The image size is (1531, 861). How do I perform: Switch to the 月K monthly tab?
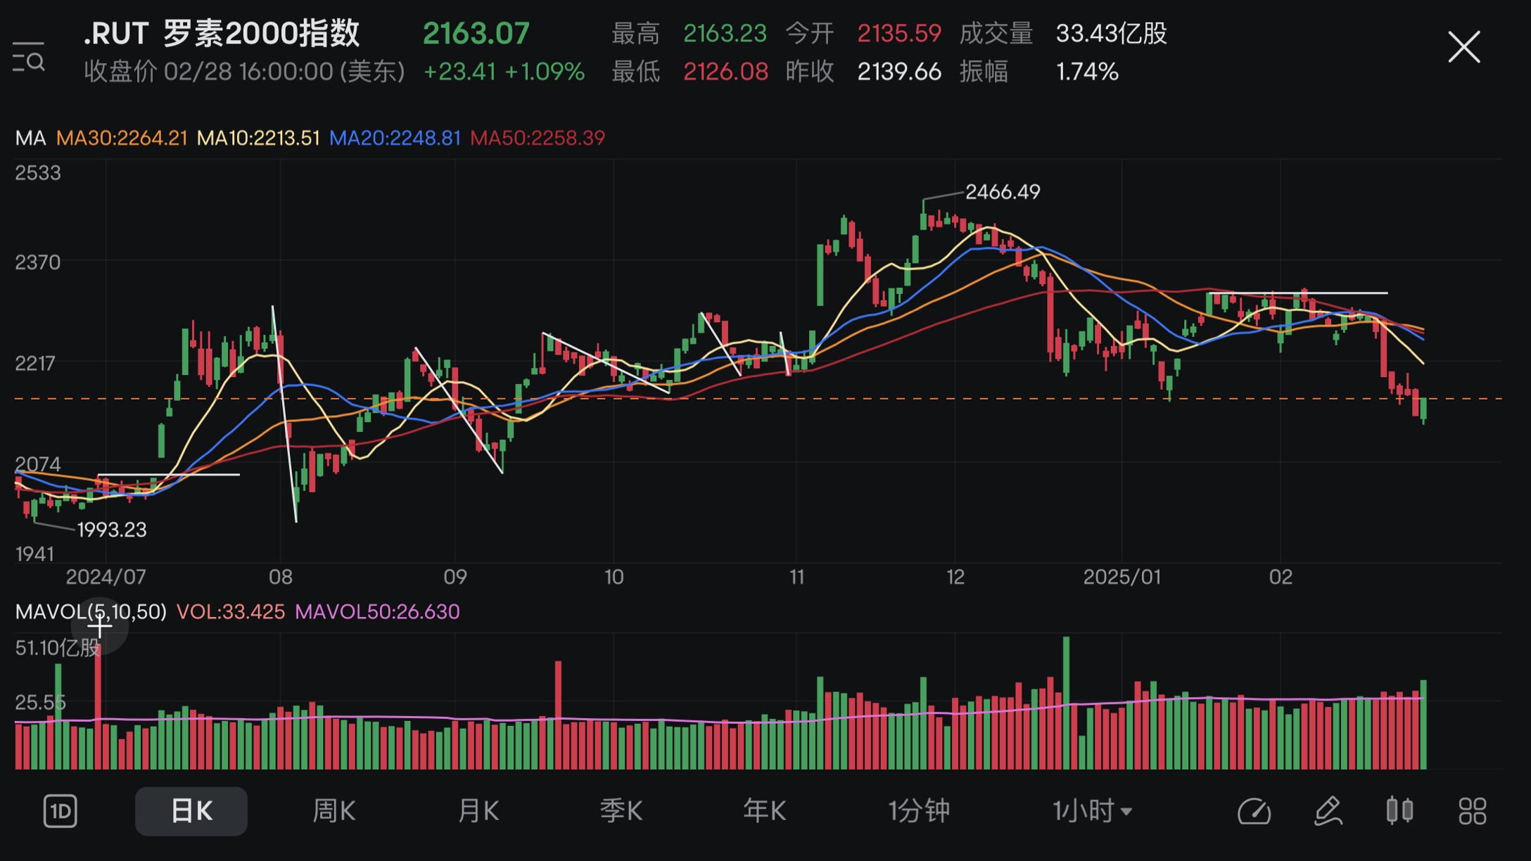pyautogui.click(x=478, y=811)
